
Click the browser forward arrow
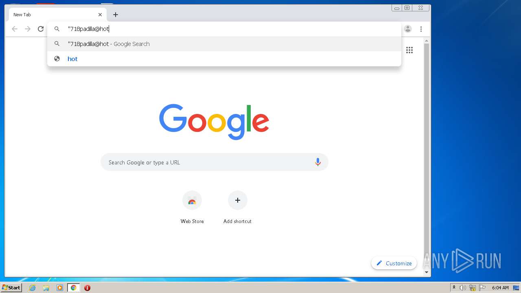pyautogui.click(x=28, y=29)
